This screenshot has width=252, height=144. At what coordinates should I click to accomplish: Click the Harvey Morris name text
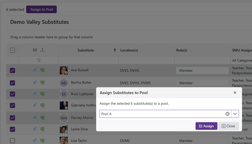(82, 118)
